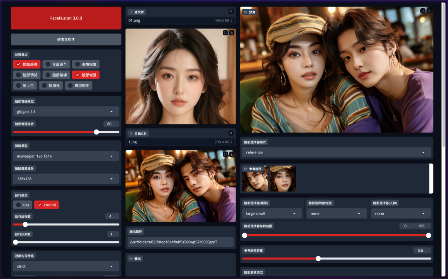Click the FaceFusion 3.0.0 button
Viewport: 448px width, 279px height.
[x=66, y=18]
